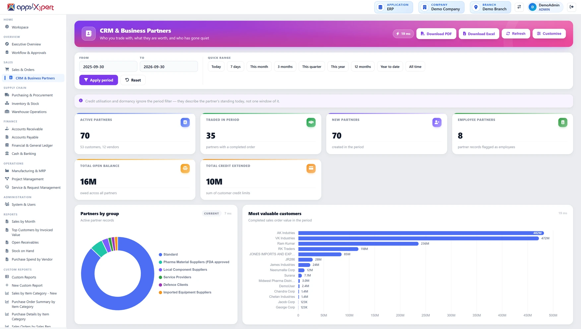Click the Employee Partners card icon
The height and width of the screenshot is (329, 581).
coord(563,122)
